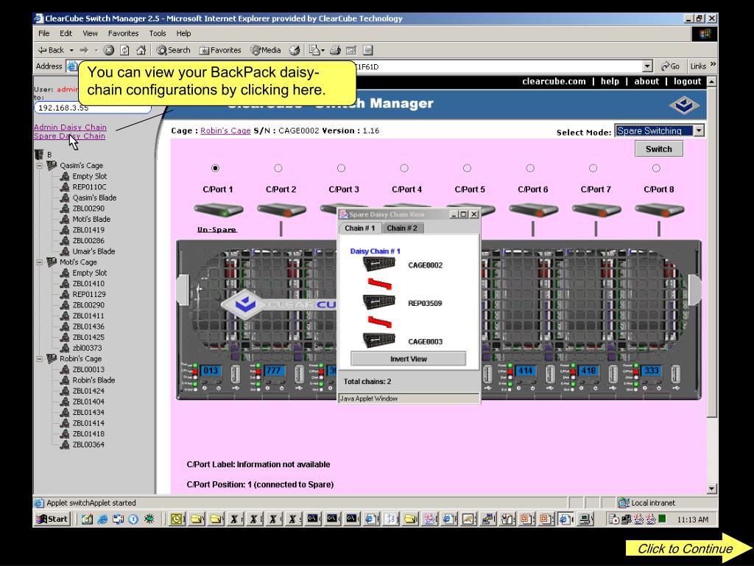
Task: Select Qasim's Blade in the tree
Action: click(x=94, y=198)
